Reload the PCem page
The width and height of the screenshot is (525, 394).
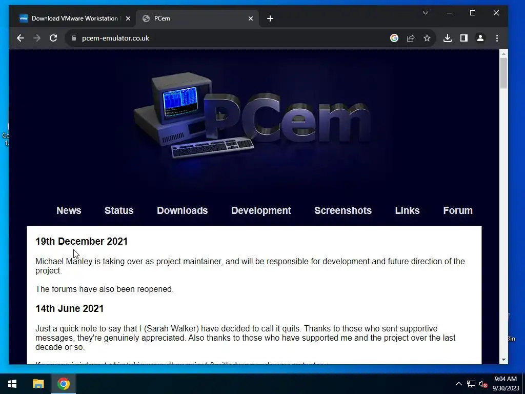pos(53,38)
